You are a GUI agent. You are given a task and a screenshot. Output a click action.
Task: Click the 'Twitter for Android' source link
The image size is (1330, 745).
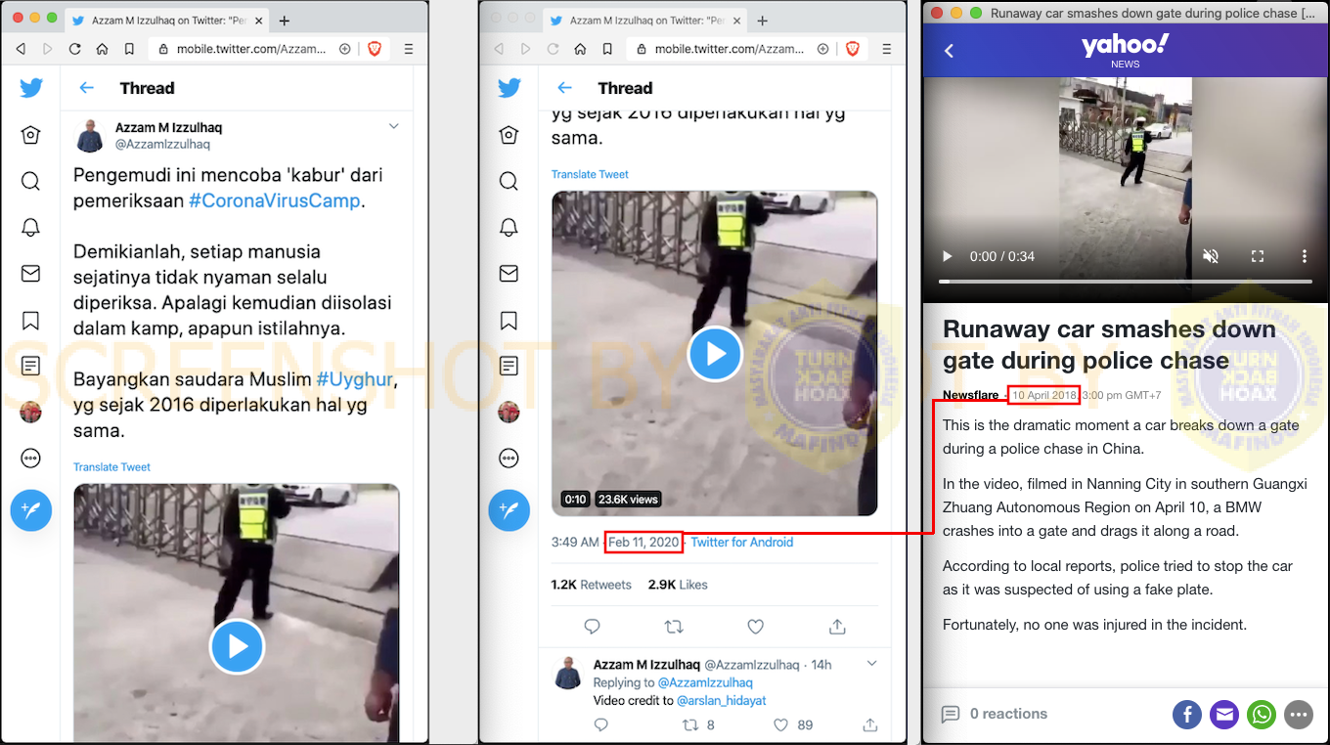click(x=741, y=543)
